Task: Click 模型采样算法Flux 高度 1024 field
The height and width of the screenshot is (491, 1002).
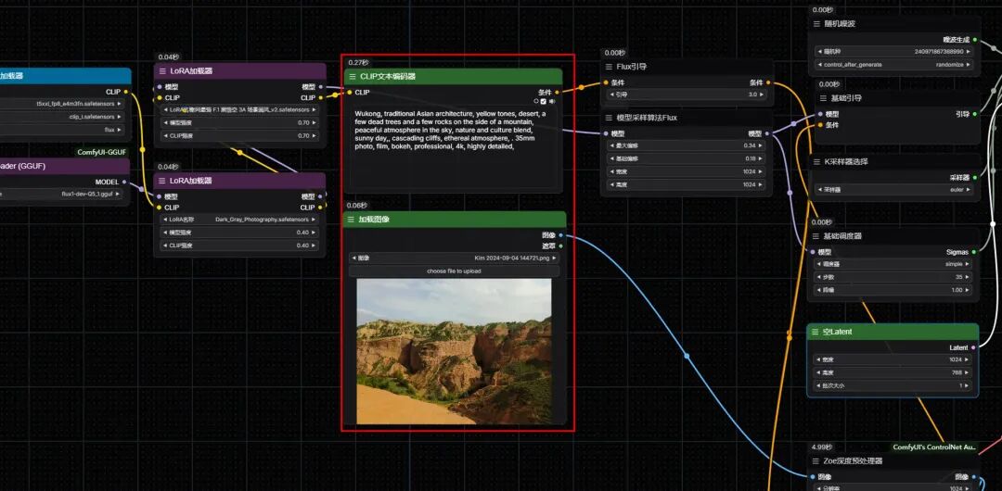Action: tap(687, 184)
